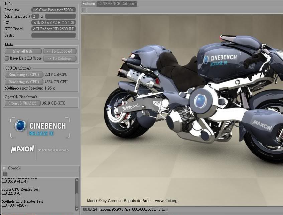Click console line CB 4334 (4267)
The image size is (283, 215).
click(x=15, y=205)
